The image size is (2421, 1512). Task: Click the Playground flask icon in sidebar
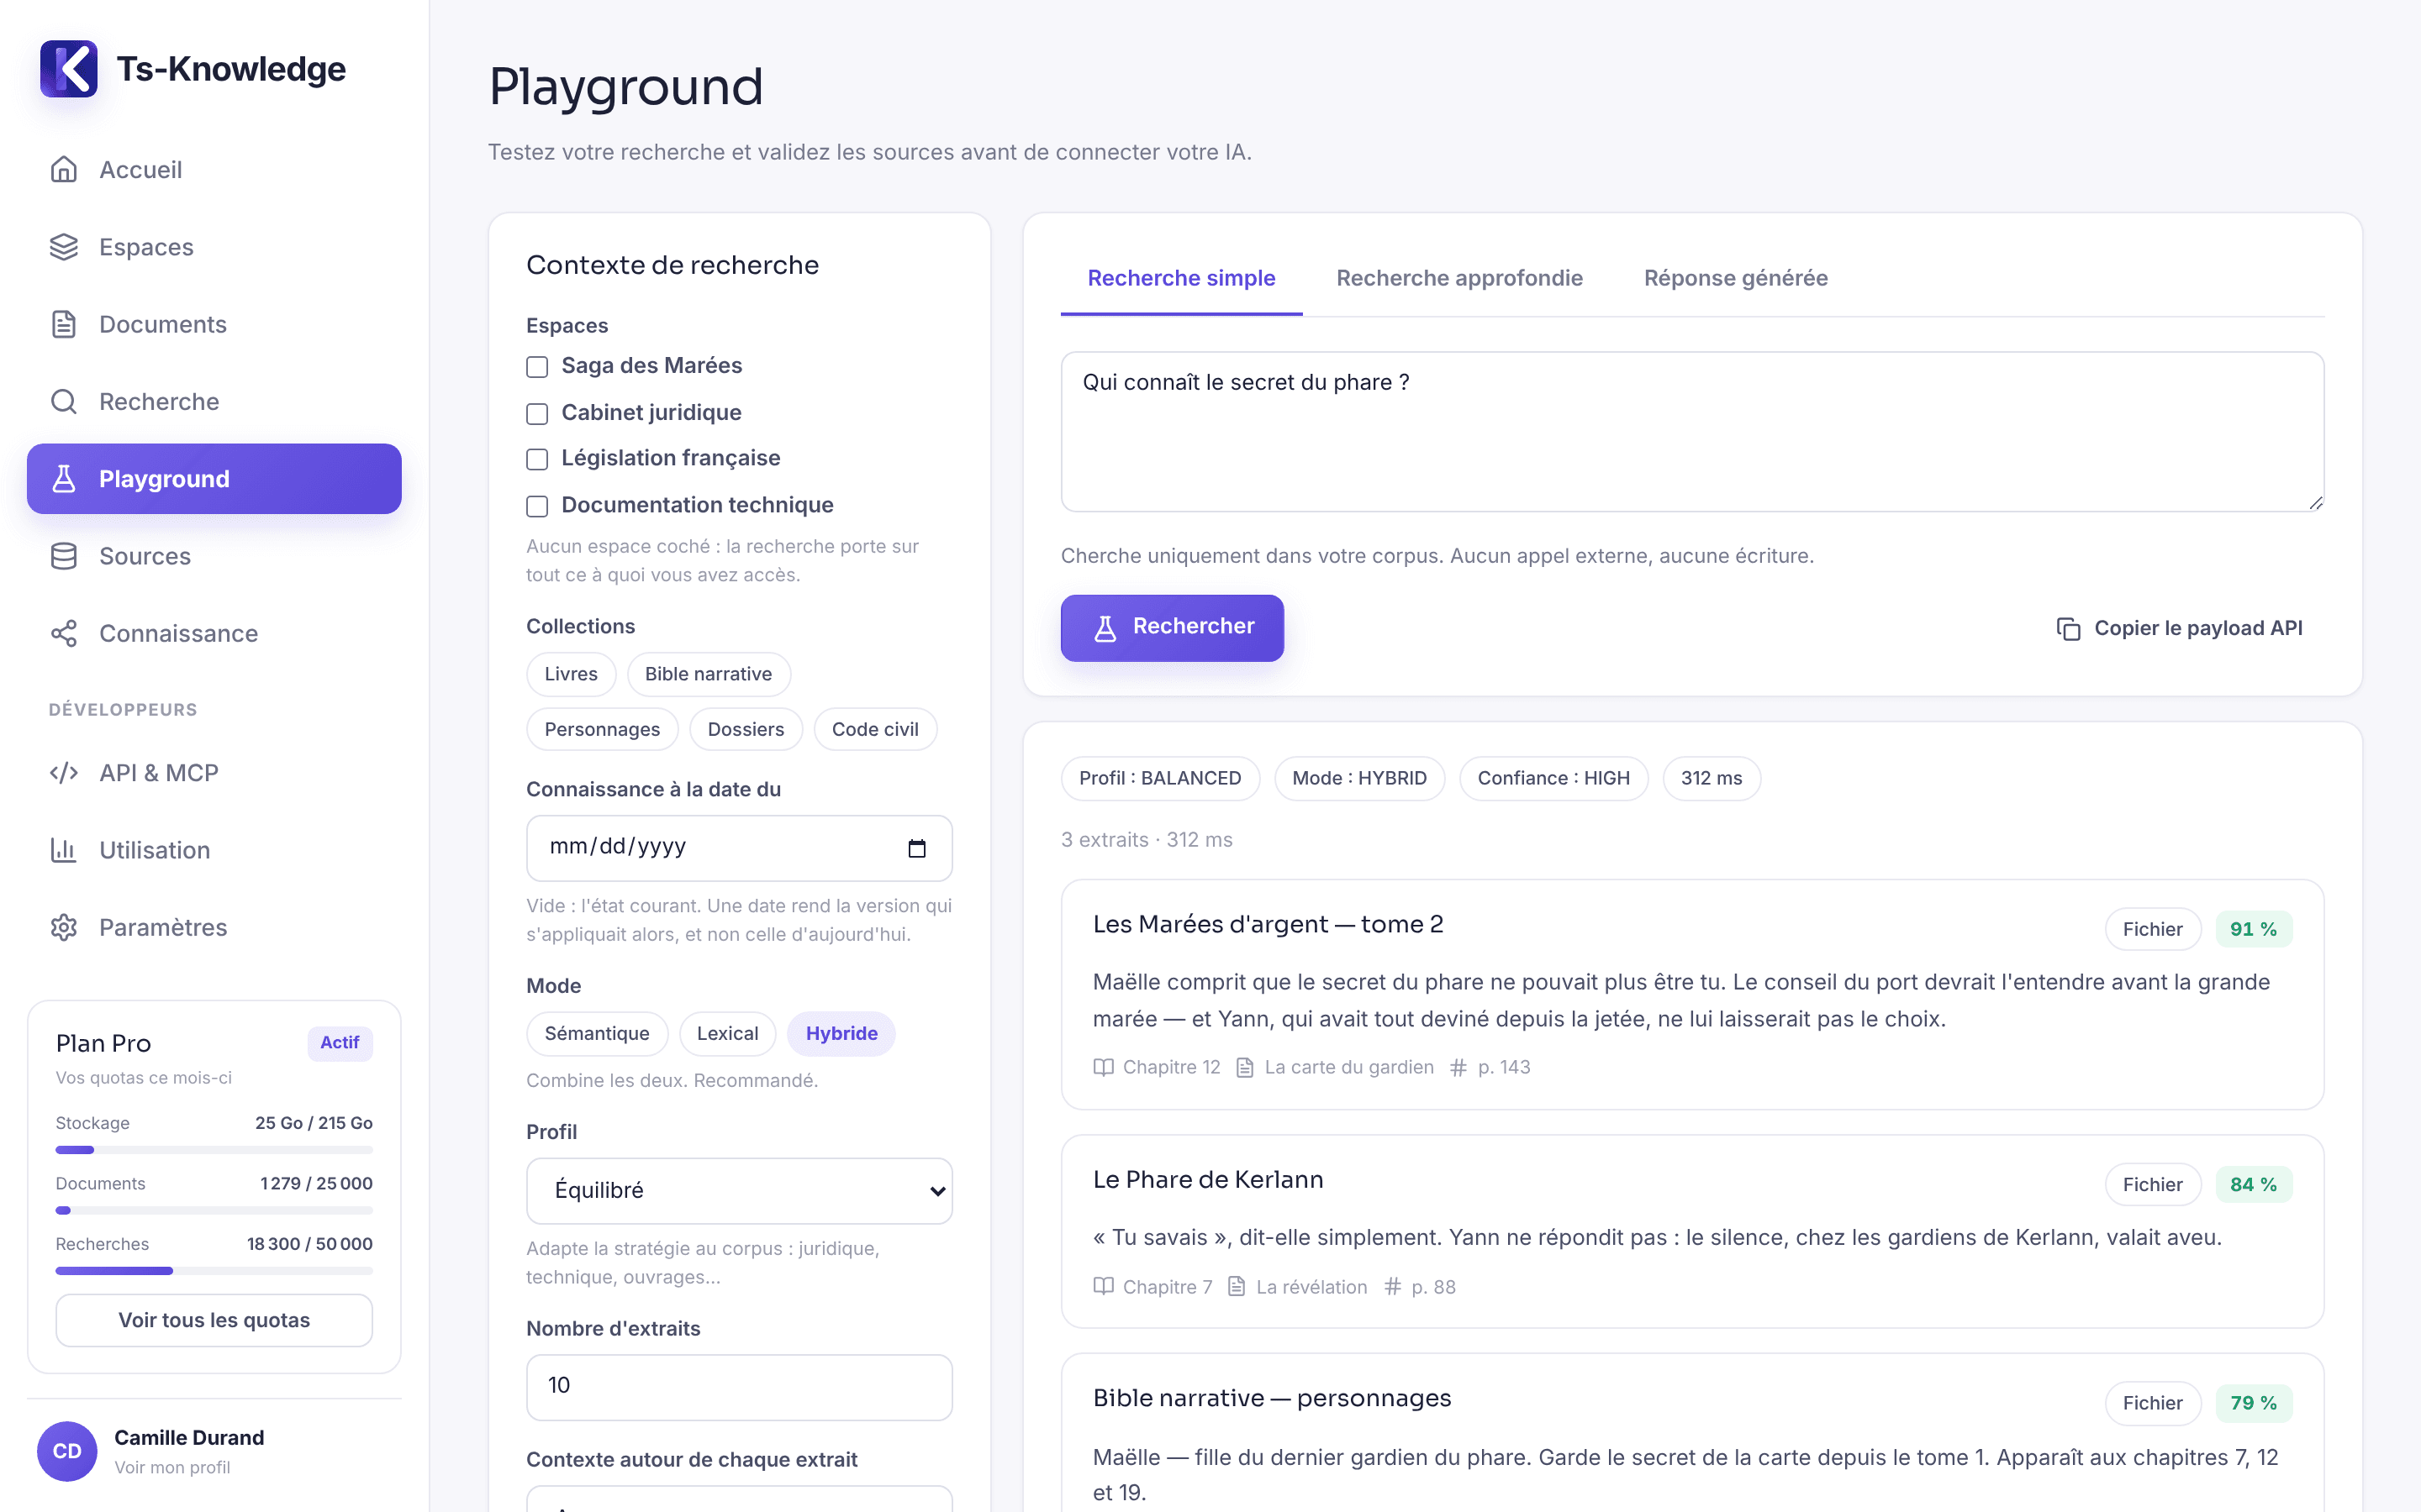[64, 479]
